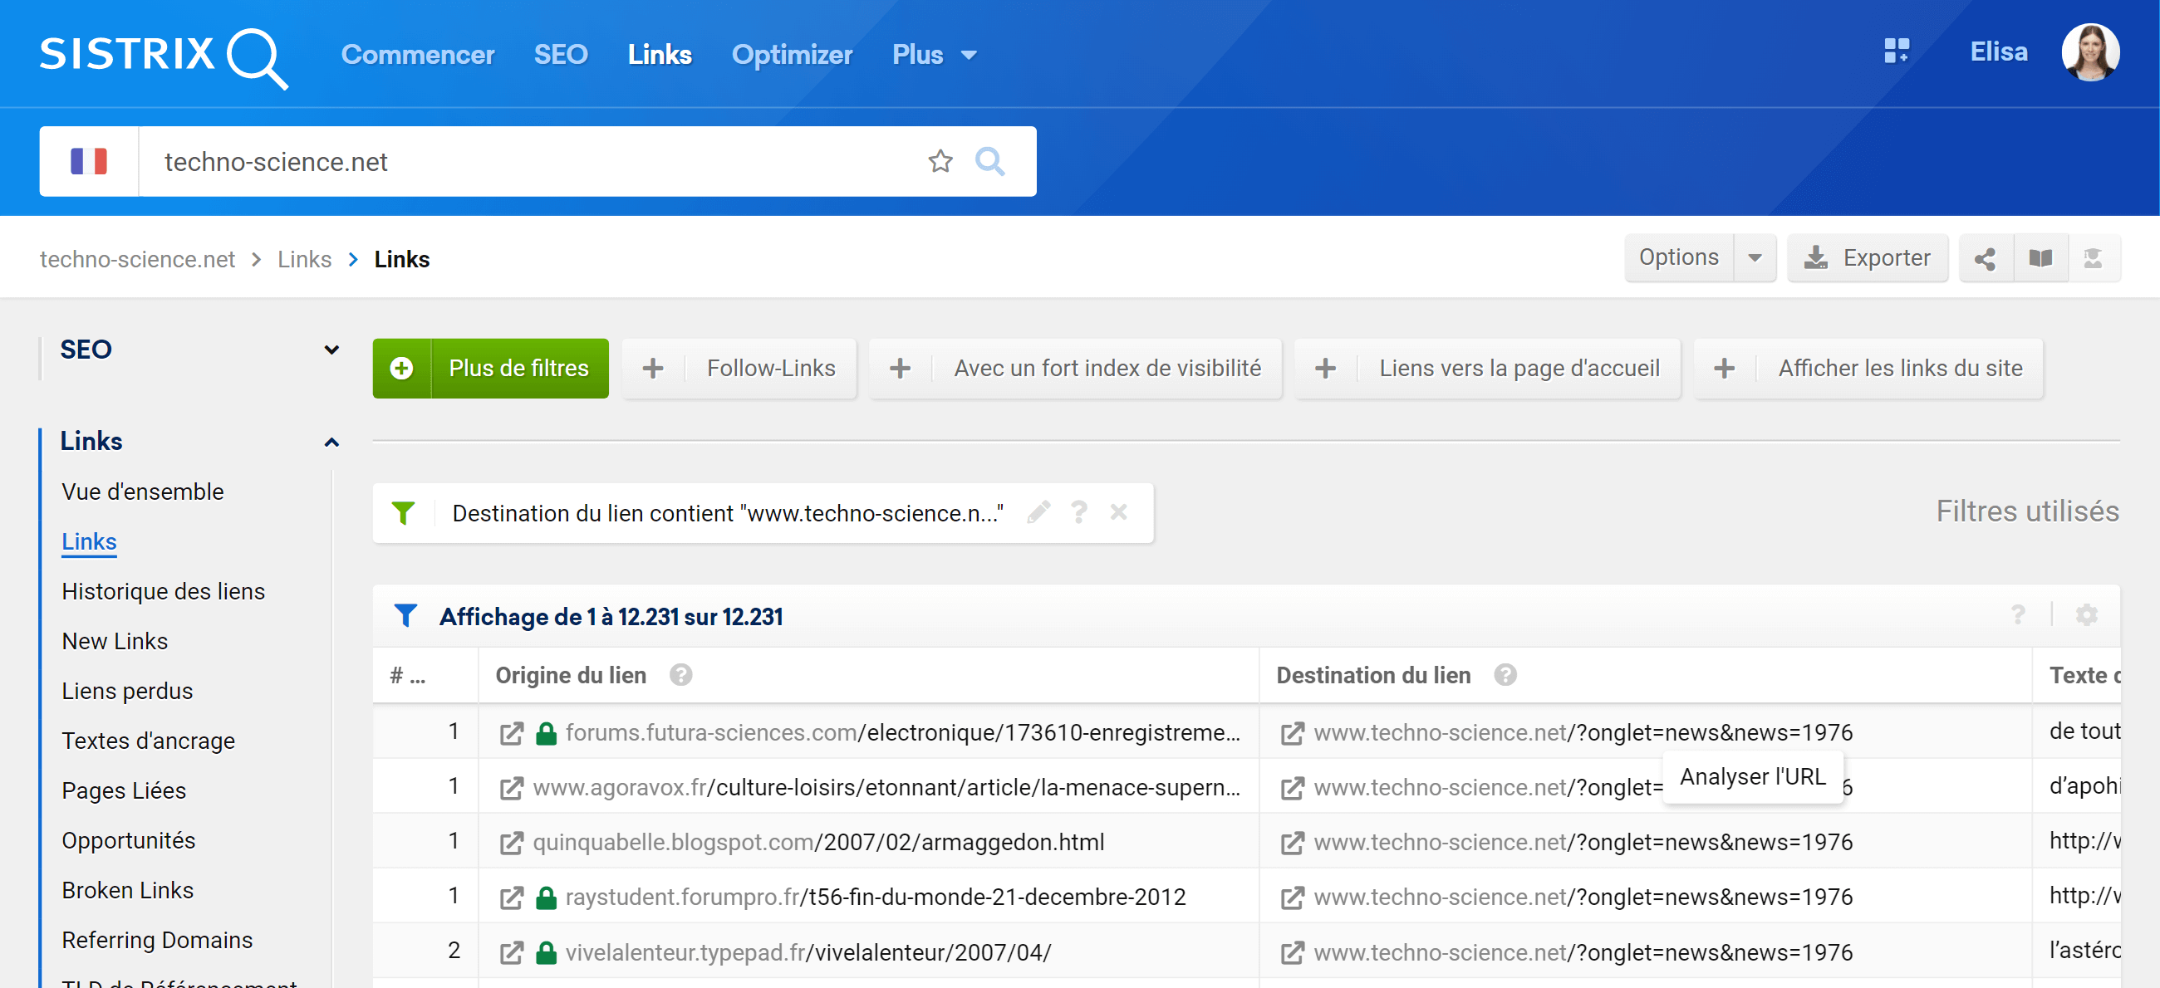The width and height of the screenshot is (2160, 988).
Task: Go to the SEO top navigation tab
Action: (561, 55)
